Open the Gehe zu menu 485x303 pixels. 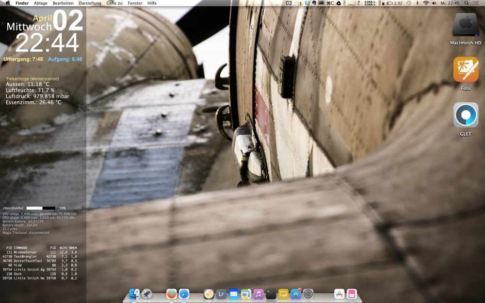coord(114,3)
